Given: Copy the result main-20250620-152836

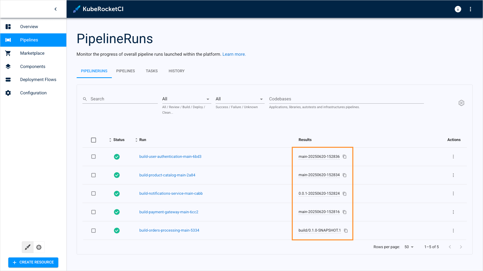Looking at the screenshot, I should pos(344,157).
